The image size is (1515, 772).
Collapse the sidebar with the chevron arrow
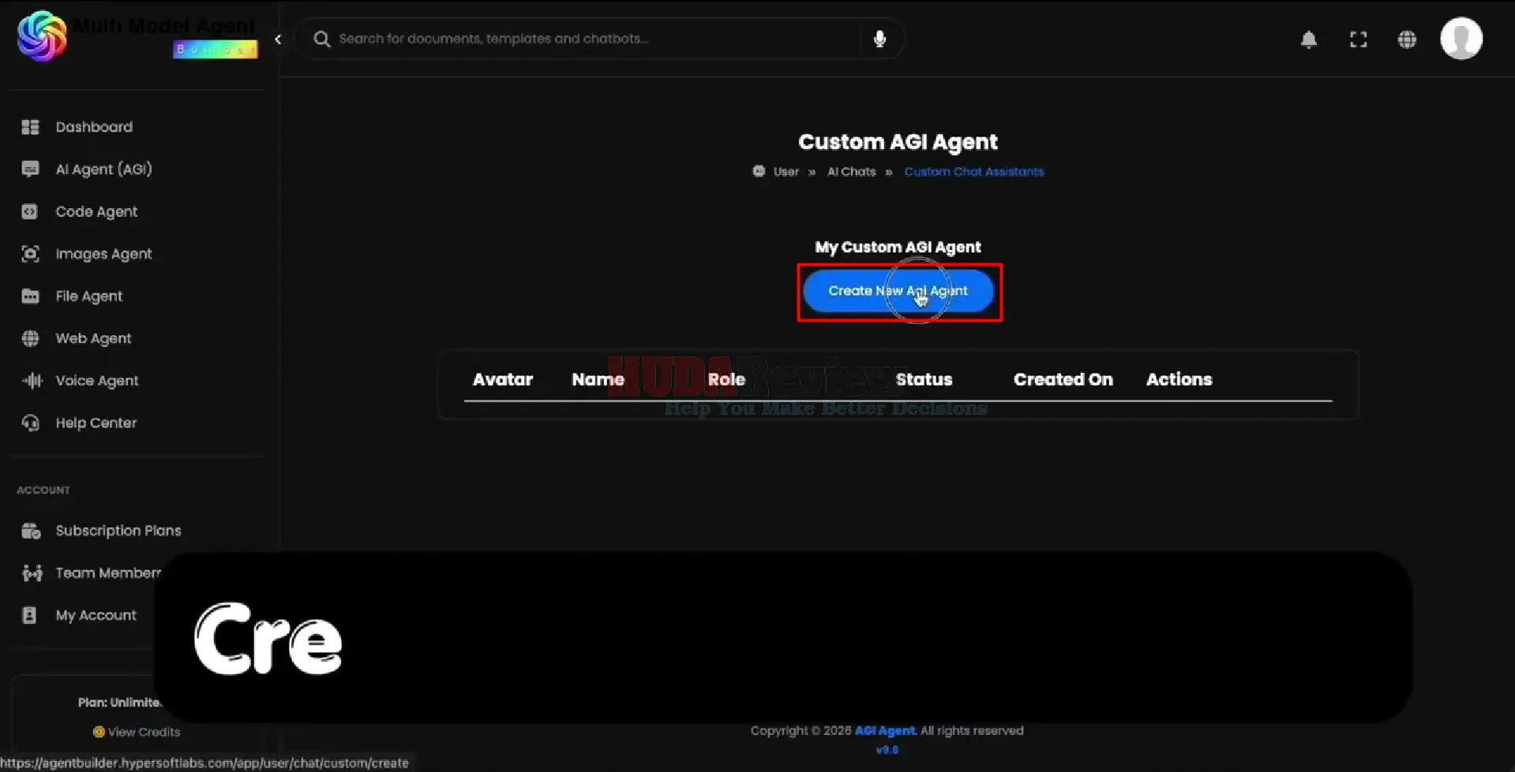278,39
